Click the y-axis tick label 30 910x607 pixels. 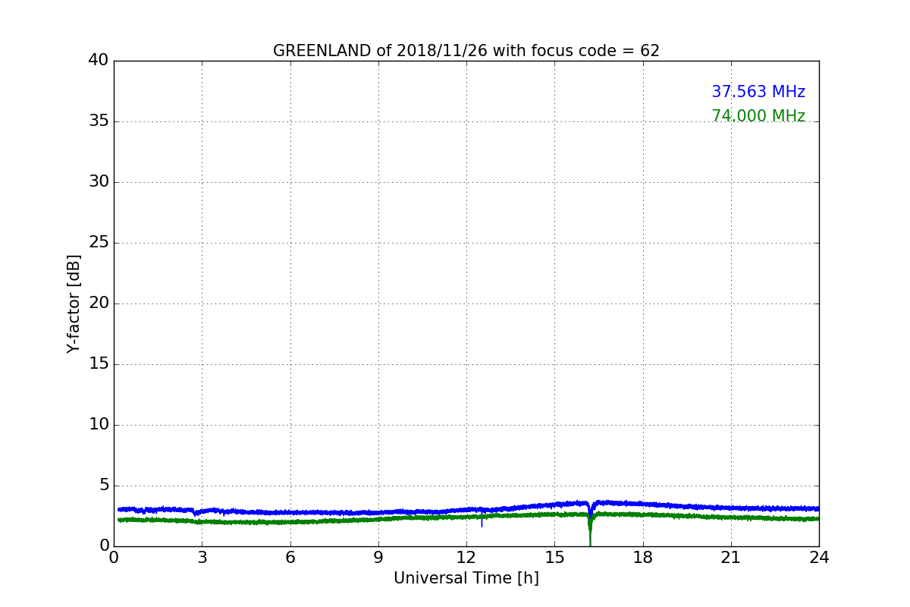click(x=99, y=181)
